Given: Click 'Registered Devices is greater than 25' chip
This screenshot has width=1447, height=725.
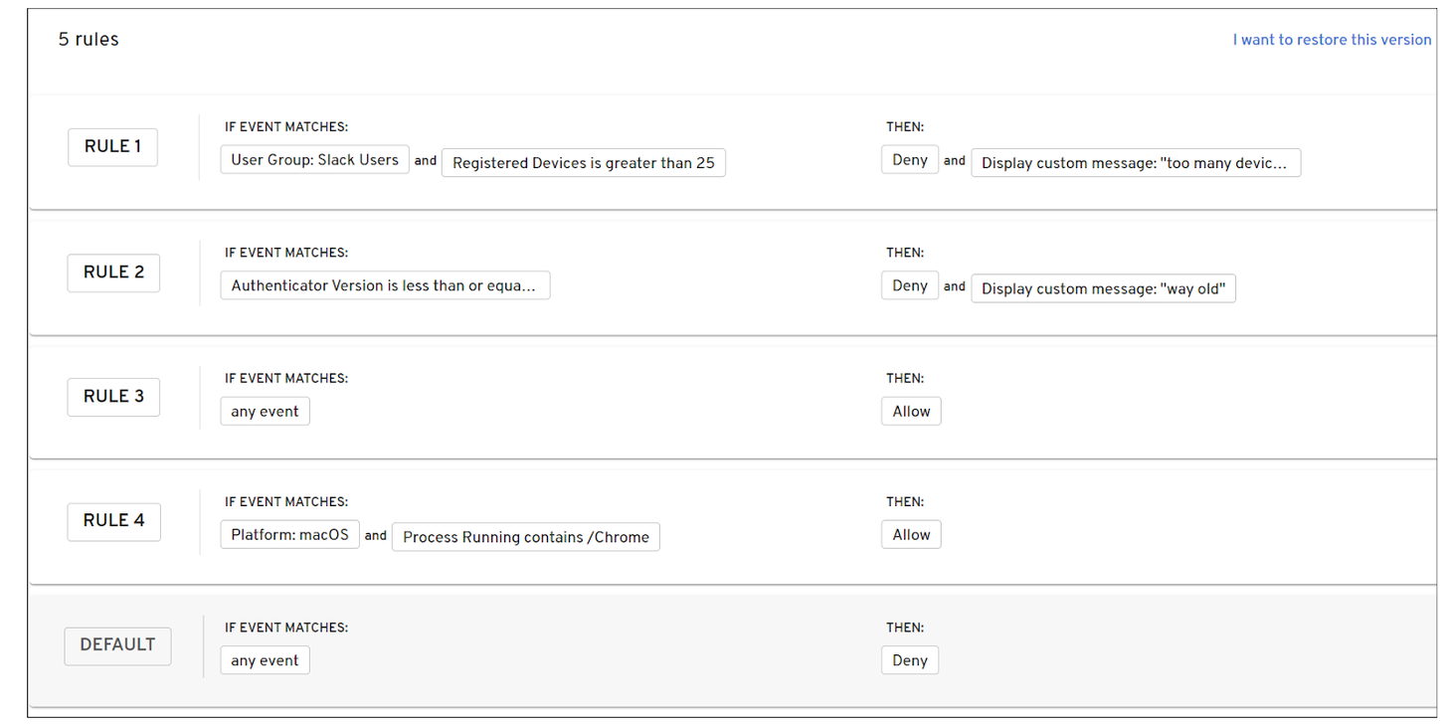Looking at the screenshot, I should pyautogui.click(x=583, y=163).
